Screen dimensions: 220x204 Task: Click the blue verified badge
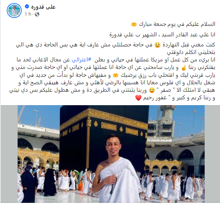pyautogui.click(x=27, y=6)
